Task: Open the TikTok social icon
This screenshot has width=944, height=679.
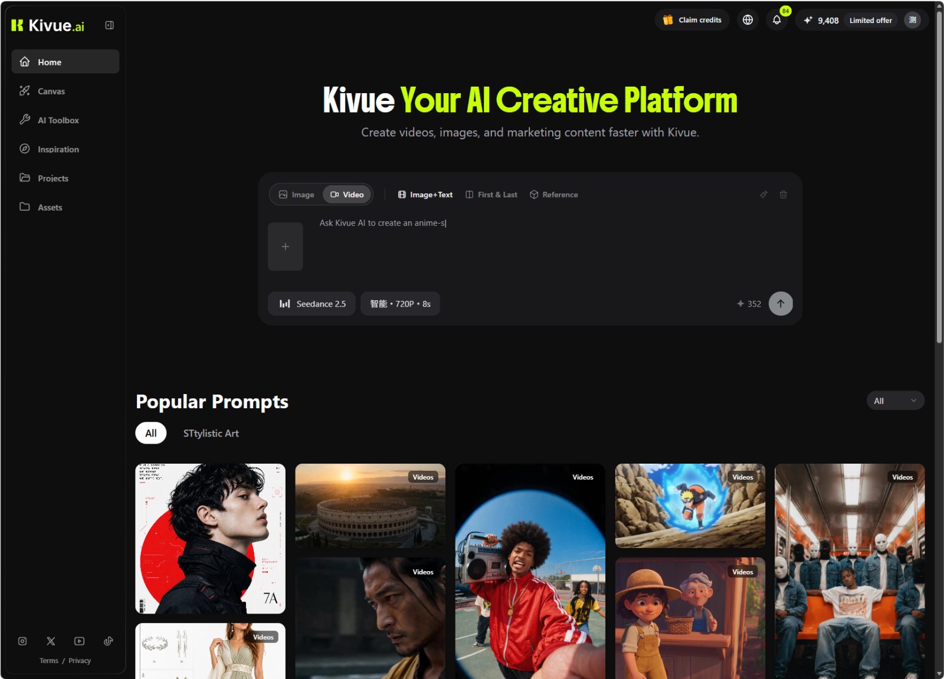Action: tap(109, 641)
